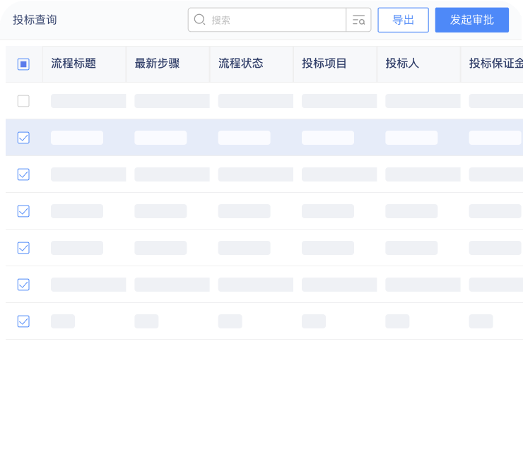Image resolution: width=523 pixels, height=452 pixels.
Task: Uncheck the third row checkbox
Action: point(23,174)
